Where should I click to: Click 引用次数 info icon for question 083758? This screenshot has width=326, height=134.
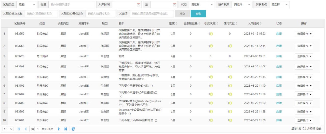click(211, 46)
